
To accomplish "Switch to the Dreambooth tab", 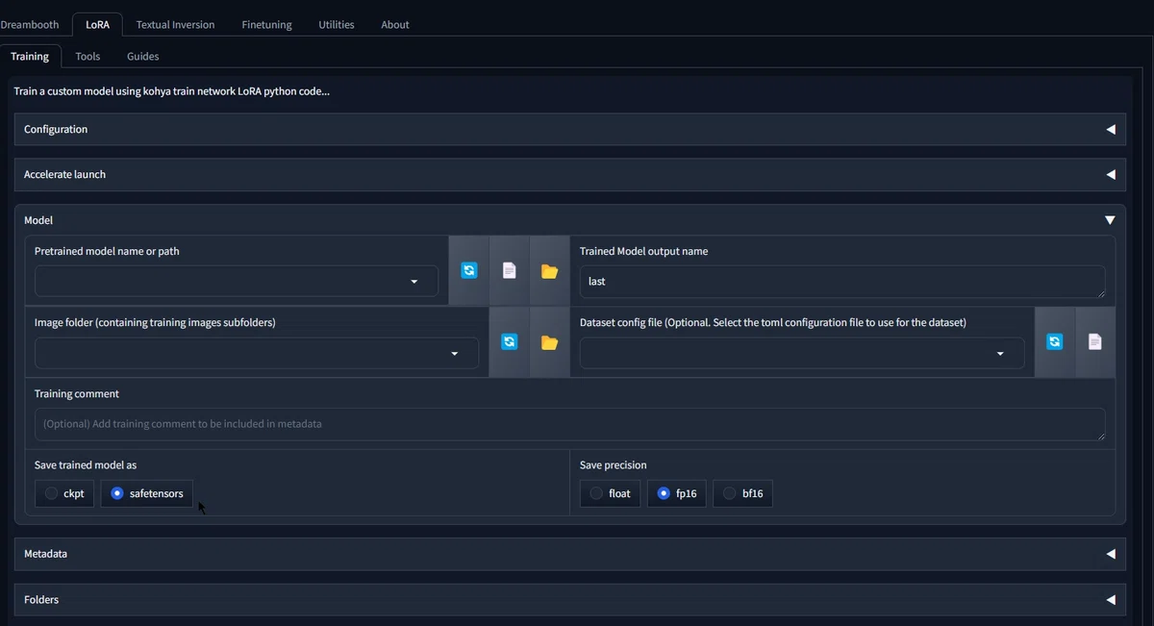I will click(x=30, y=24).
